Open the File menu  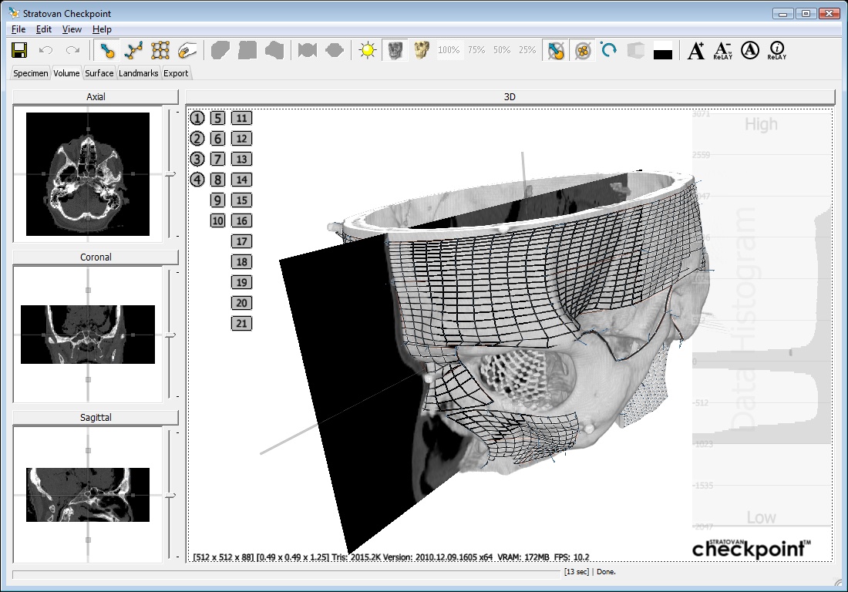tap(19, 29)
